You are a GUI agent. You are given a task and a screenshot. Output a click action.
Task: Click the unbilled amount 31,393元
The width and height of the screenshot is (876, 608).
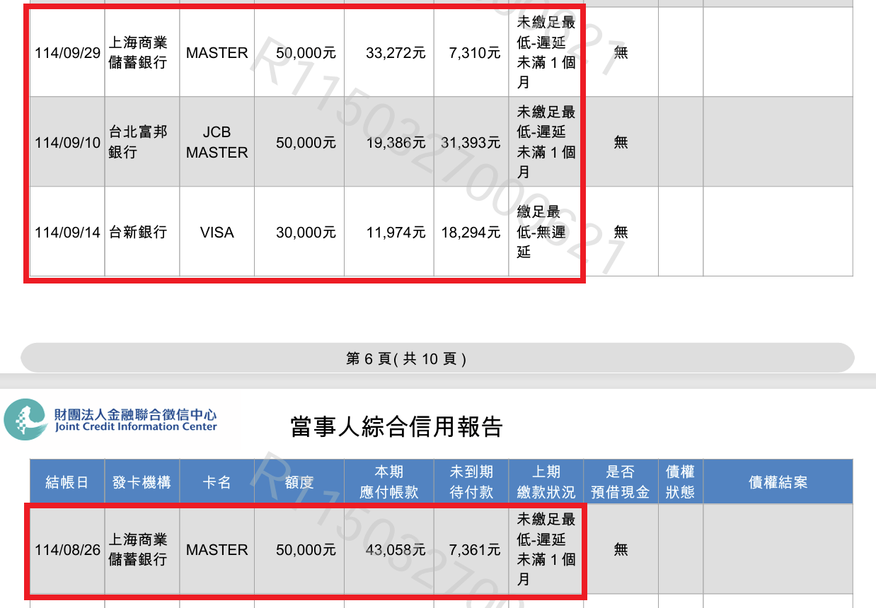click(471, 143)
